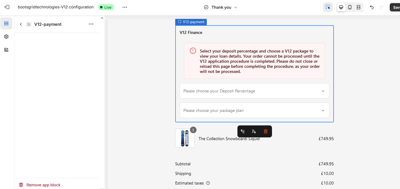400x189 pixels.
Task: Toggle the inspector selection tool
Action: click(328, 7)
